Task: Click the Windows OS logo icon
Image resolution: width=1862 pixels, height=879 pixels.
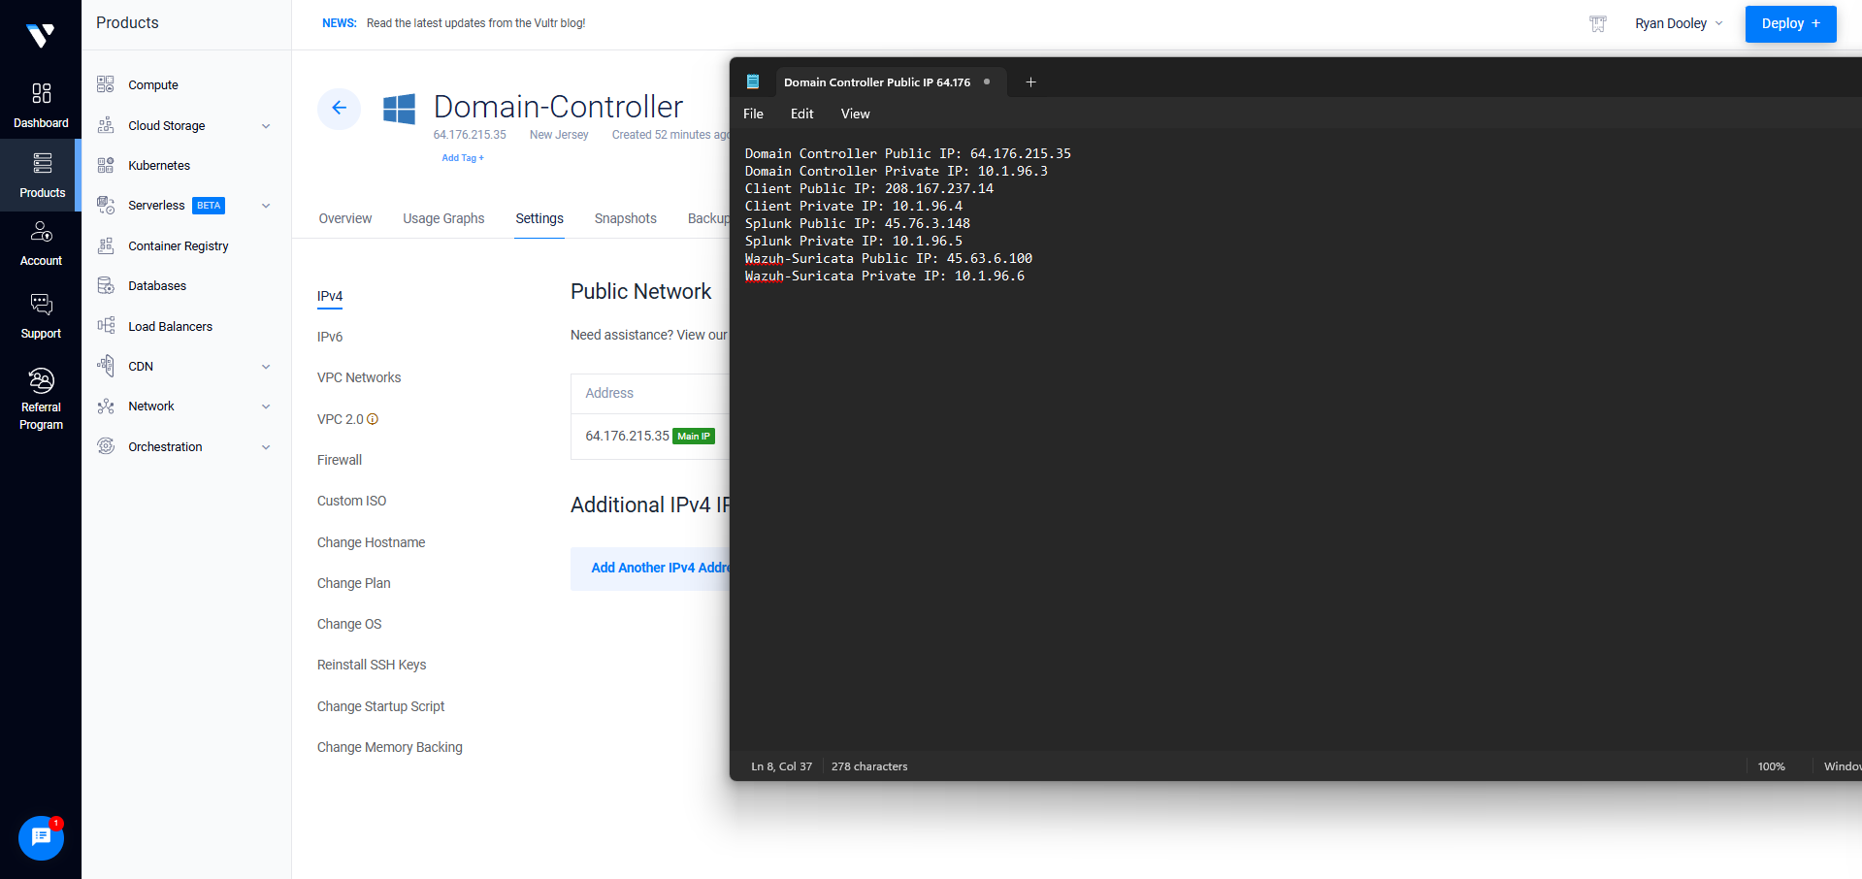Action: click(x=399, y=109)
